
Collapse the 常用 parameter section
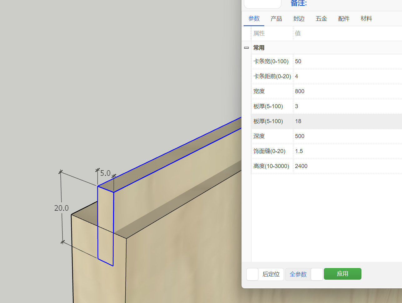246,47
